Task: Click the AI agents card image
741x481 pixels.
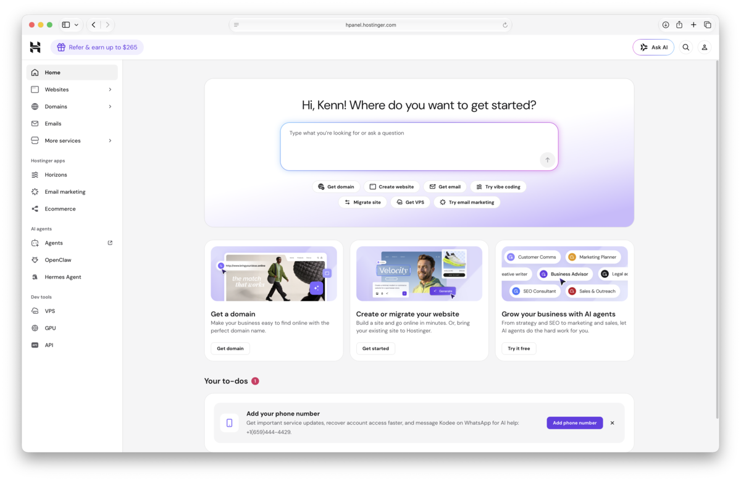Action: 564,274
